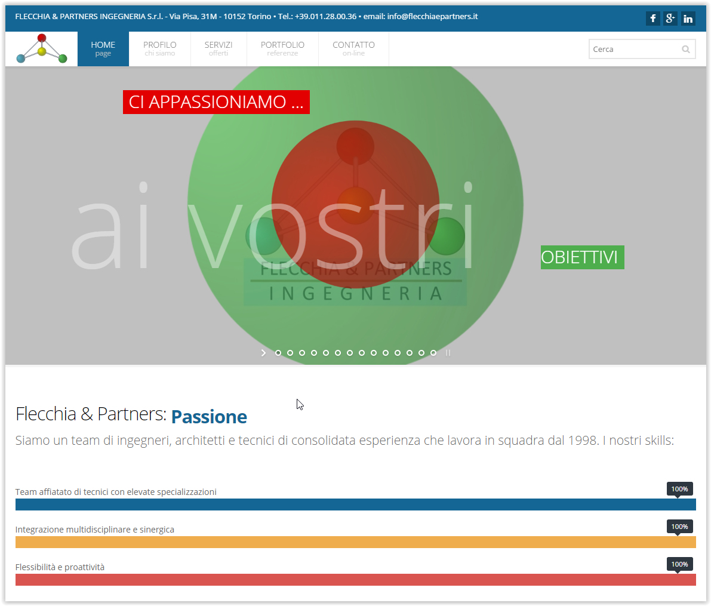Click the Flecchia & Partners: heading text

(91, 414)
